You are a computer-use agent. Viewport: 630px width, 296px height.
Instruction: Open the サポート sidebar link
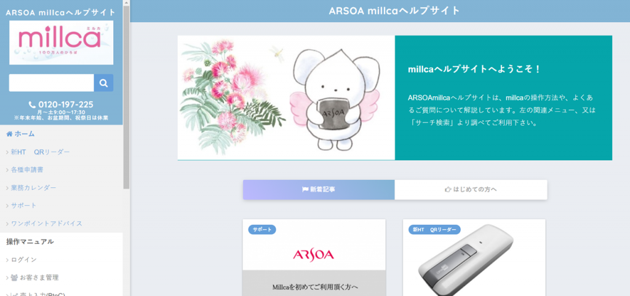pyautogui.click(x=22, y=205)
